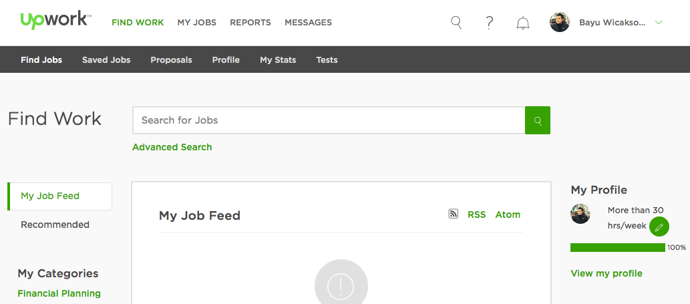Select Recommended in the left sidebar

click(55, 224)
